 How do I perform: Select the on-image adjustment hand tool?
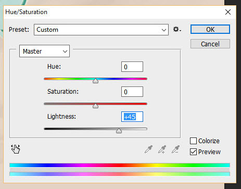click(16, 149)
